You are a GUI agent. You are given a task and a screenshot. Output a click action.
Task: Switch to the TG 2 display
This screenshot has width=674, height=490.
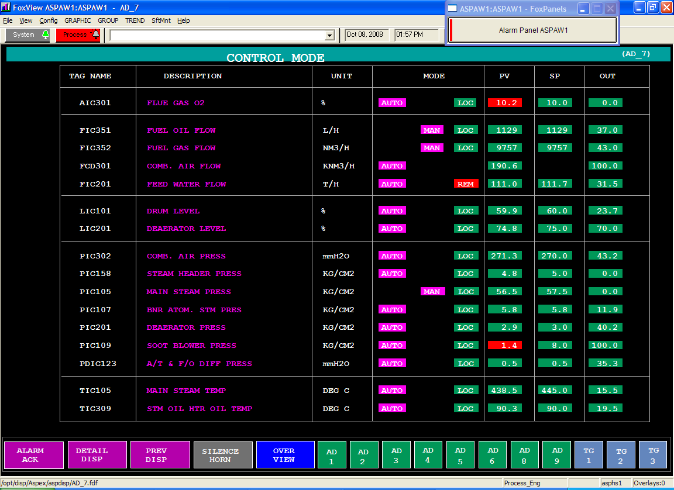pyautogui.click(x=621, y=455)
